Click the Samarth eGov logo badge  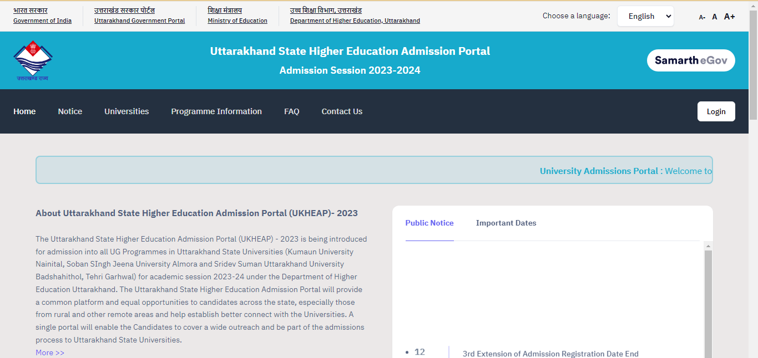[x=691, y=60]
